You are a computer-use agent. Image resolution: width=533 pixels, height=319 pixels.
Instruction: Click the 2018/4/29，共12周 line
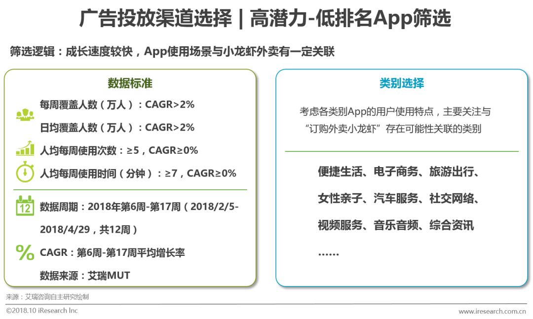point(89,230)
